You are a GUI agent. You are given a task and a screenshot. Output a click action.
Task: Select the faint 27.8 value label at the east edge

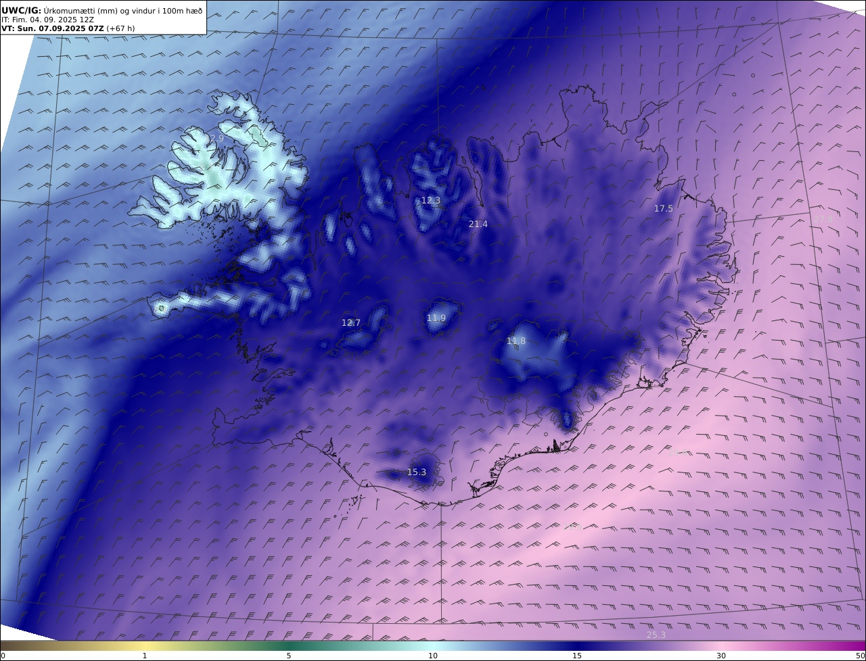(x=823, y=220)
